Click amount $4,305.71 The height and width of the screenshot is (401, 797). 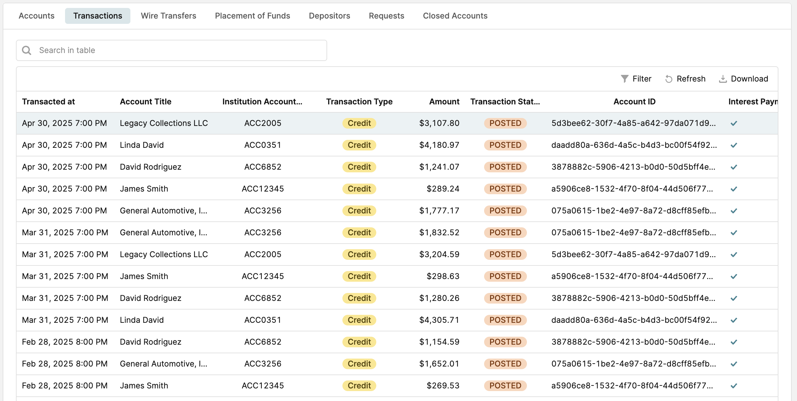(439, 320)
